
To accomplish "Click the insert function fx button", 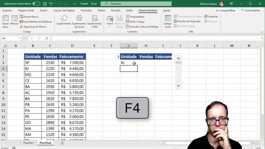I will coord(47,38).
